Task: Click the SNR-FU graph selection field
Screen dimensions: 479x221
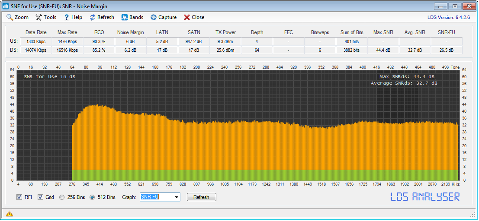Action: pos(156,197)
